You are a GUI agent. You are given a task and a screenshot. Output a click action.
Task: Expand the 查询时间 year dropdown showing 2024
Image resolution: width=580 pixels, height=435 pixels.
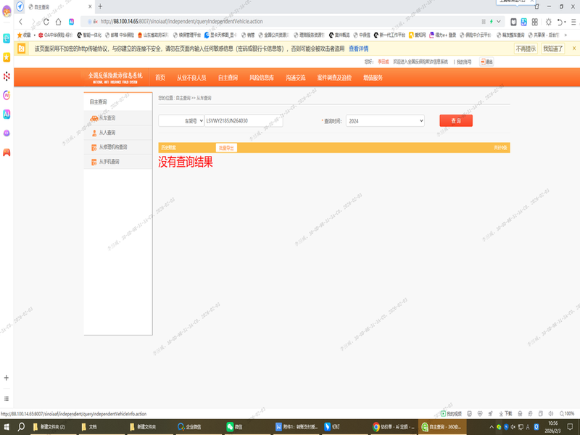[x=385, y=121]
